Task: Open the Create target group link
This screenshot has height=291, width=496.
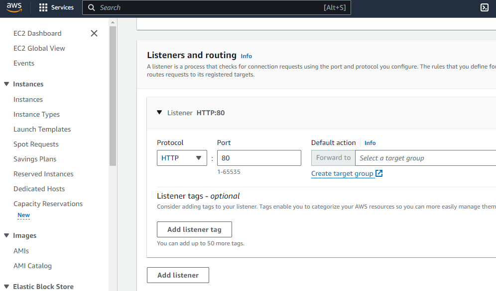Action: (342, 173)
